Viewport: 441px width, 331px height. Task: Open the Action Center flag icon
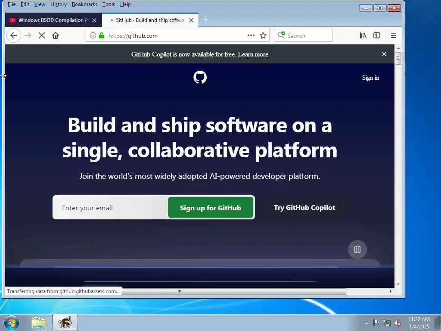(376, 323)
